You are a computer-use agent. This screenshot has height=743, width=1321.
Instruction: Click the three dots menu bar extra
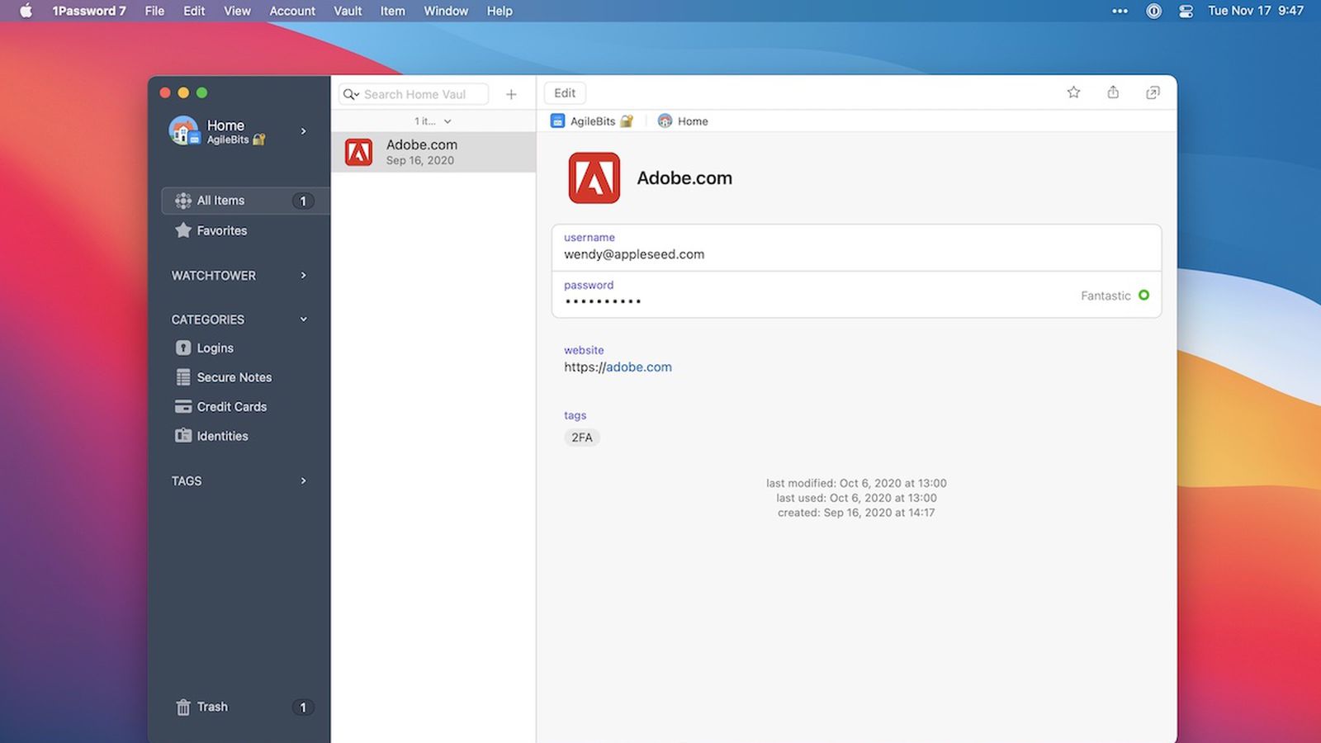(x=1120, y=11)
